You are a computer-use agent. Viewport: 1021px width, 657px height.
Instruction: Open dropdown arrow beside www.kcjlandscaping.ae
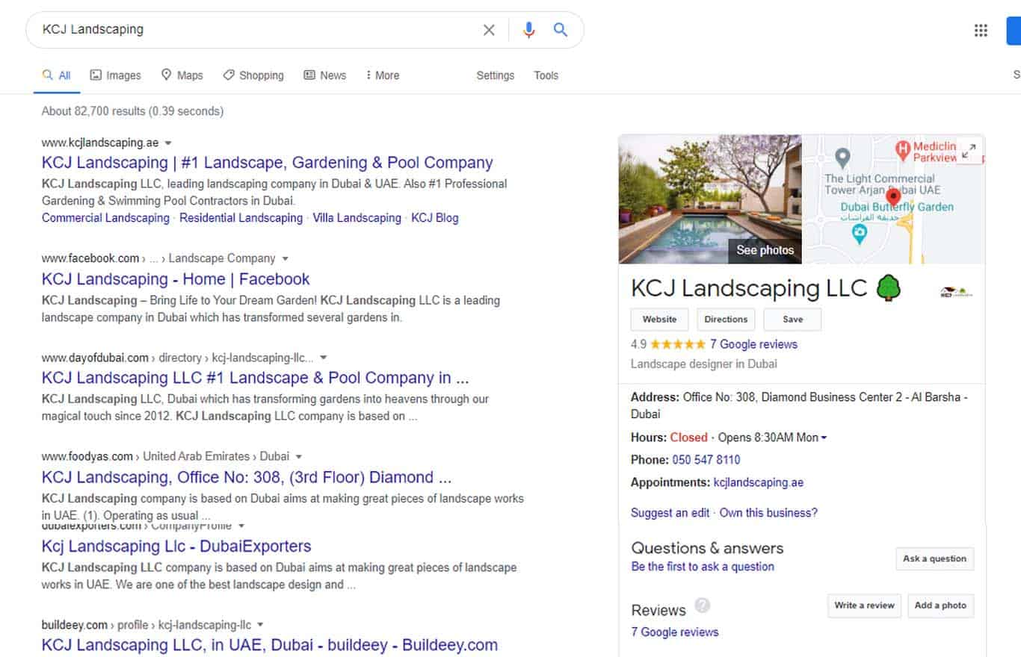(x=168, y=143)
